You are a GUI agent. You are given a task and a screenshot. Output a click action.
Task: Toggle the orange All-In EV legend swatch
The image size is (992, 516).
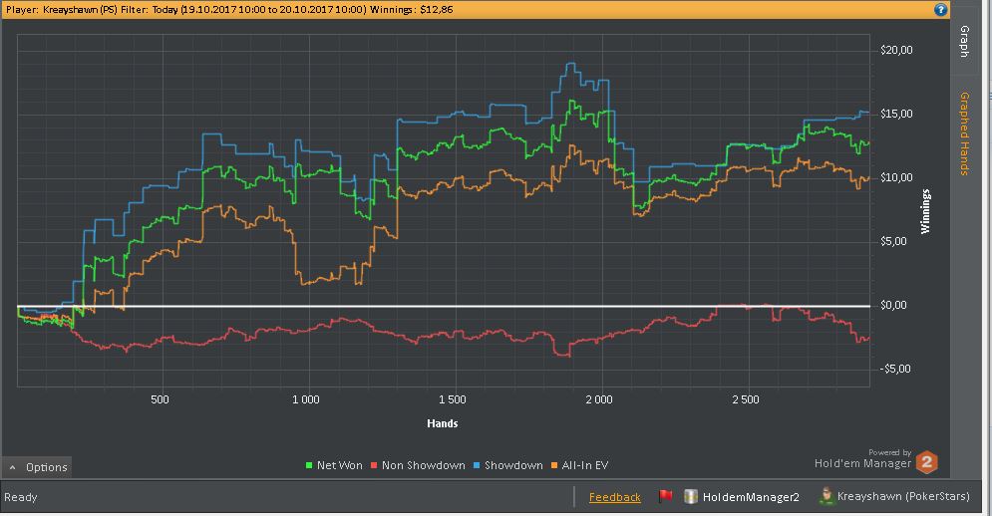tap(554, 465)
